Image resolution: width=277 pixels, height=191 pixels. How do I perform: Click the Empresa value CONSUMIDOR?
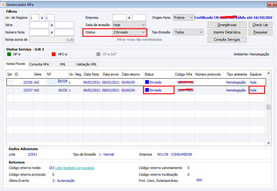pos(181,154)
